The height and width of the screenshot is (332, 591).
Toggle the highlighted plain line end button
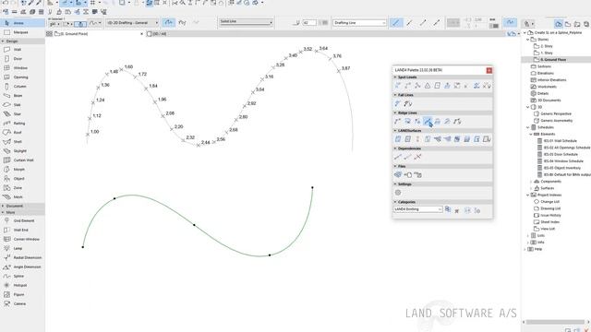[396, 23]
